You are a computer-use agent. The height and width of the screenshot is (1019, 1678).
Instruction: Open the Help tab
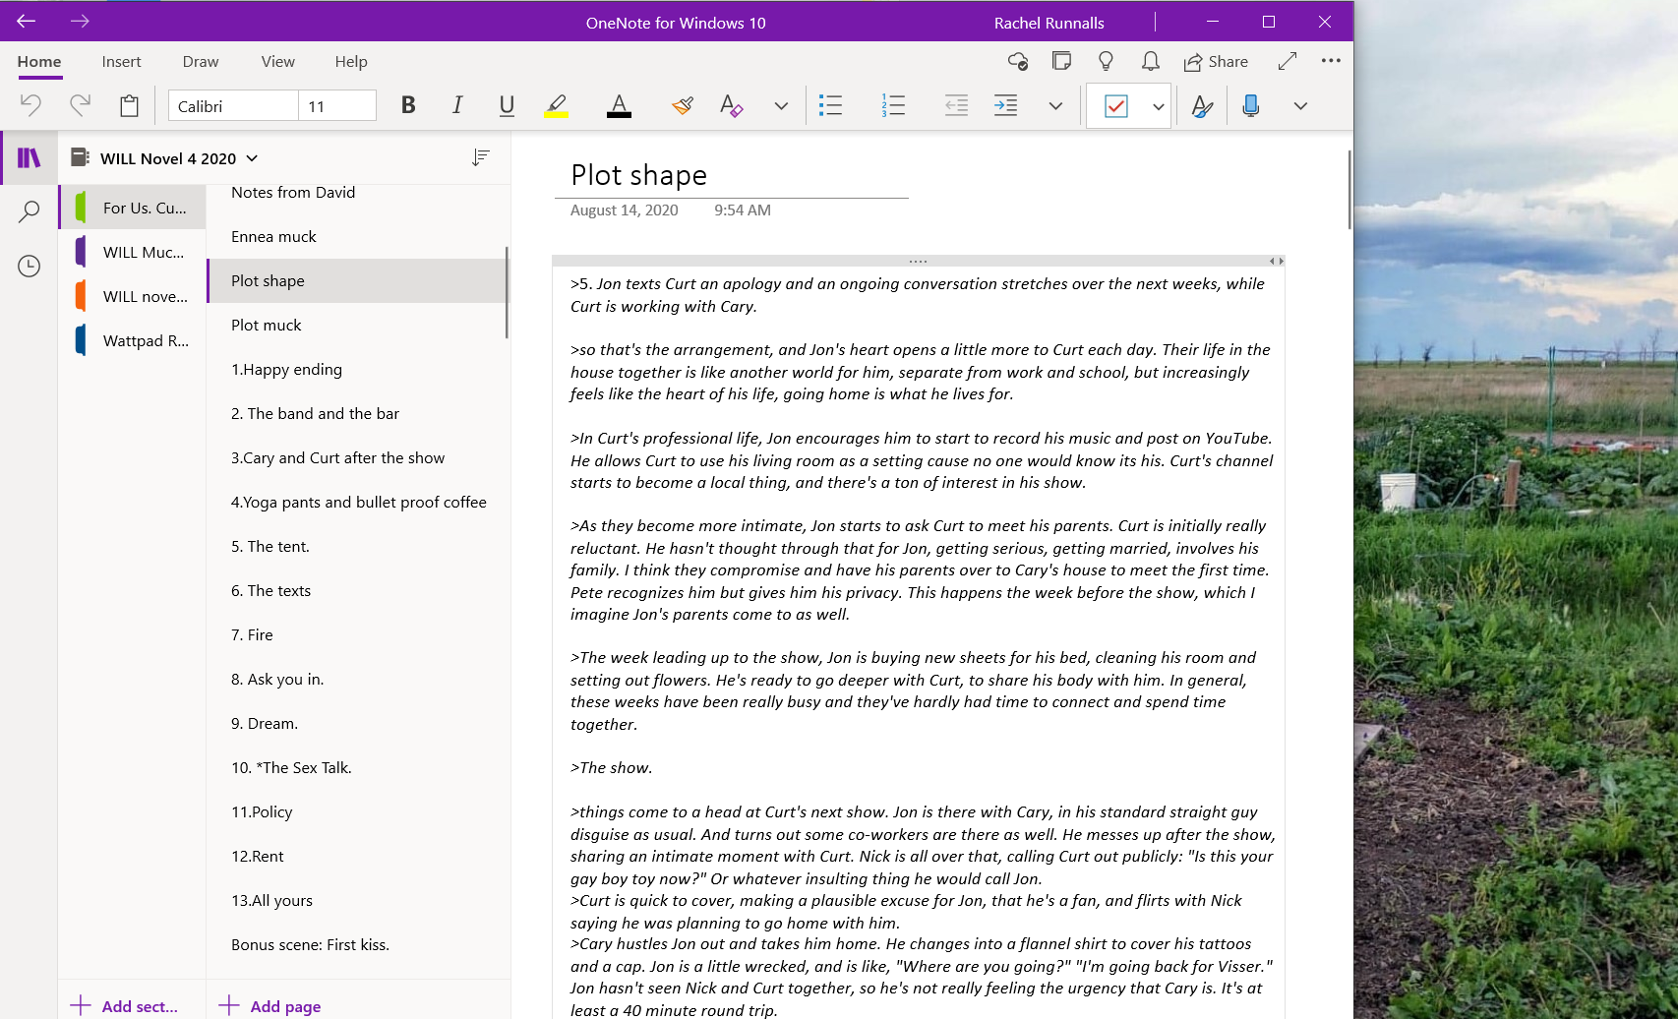pos(351,61)
